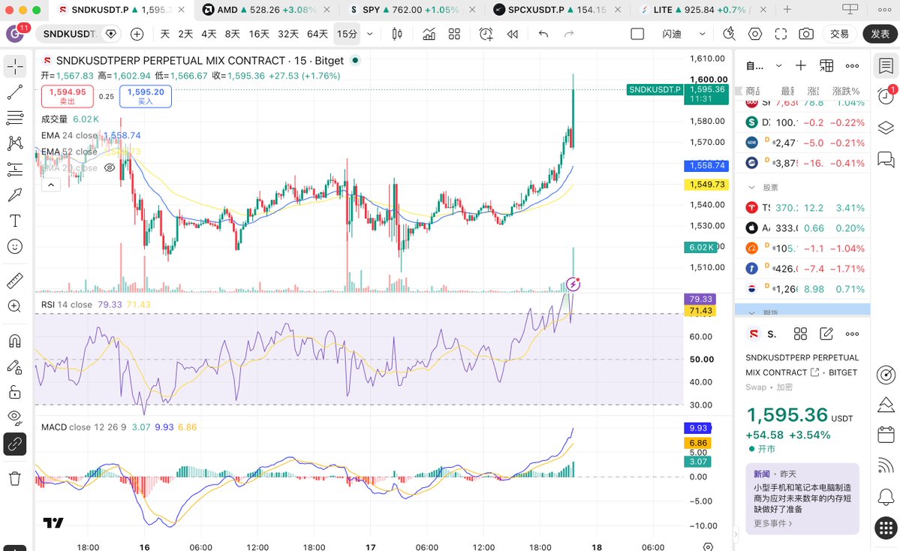Click the yellow 1,549.73 EMA price label
Screen dimensions: 900x551
coord(707,184)
